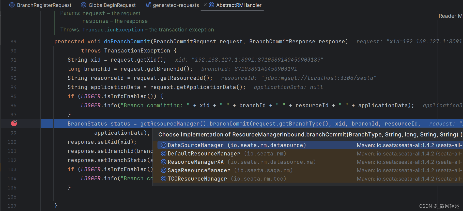Image resolution: width=463 pixels, height=211 pixels.
Task: Click LOGGER.info on line 96
Action: 99,105
